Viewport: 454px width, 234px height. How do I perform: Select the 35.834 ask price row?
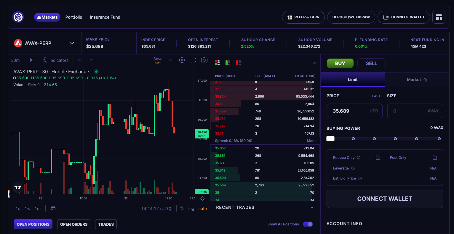(264, 96)
